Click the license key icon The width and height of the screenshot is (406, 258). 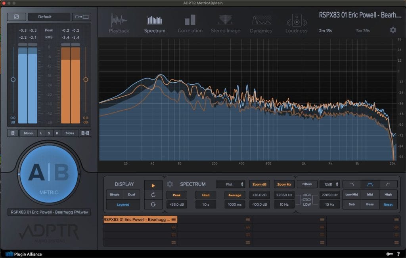389,254
